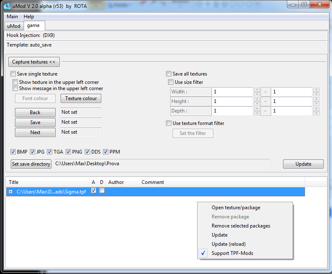
Task: Tick the D column checkbox for Sigma.tpf
Action: pos(102,191)
